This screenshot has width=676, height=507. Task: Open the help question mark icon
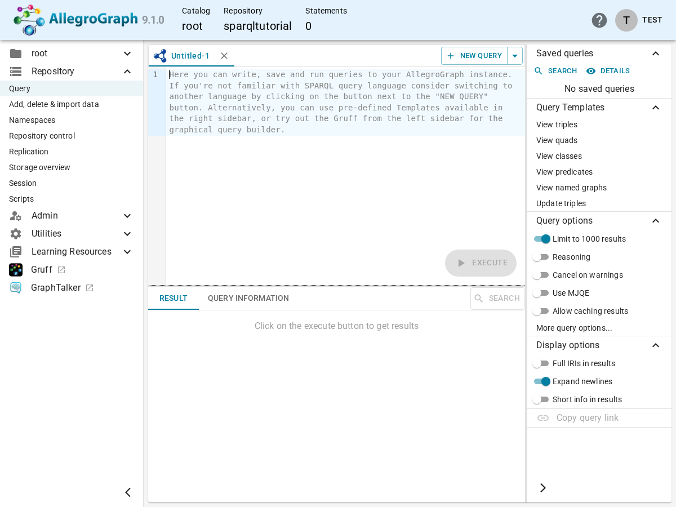click(599, 20)
